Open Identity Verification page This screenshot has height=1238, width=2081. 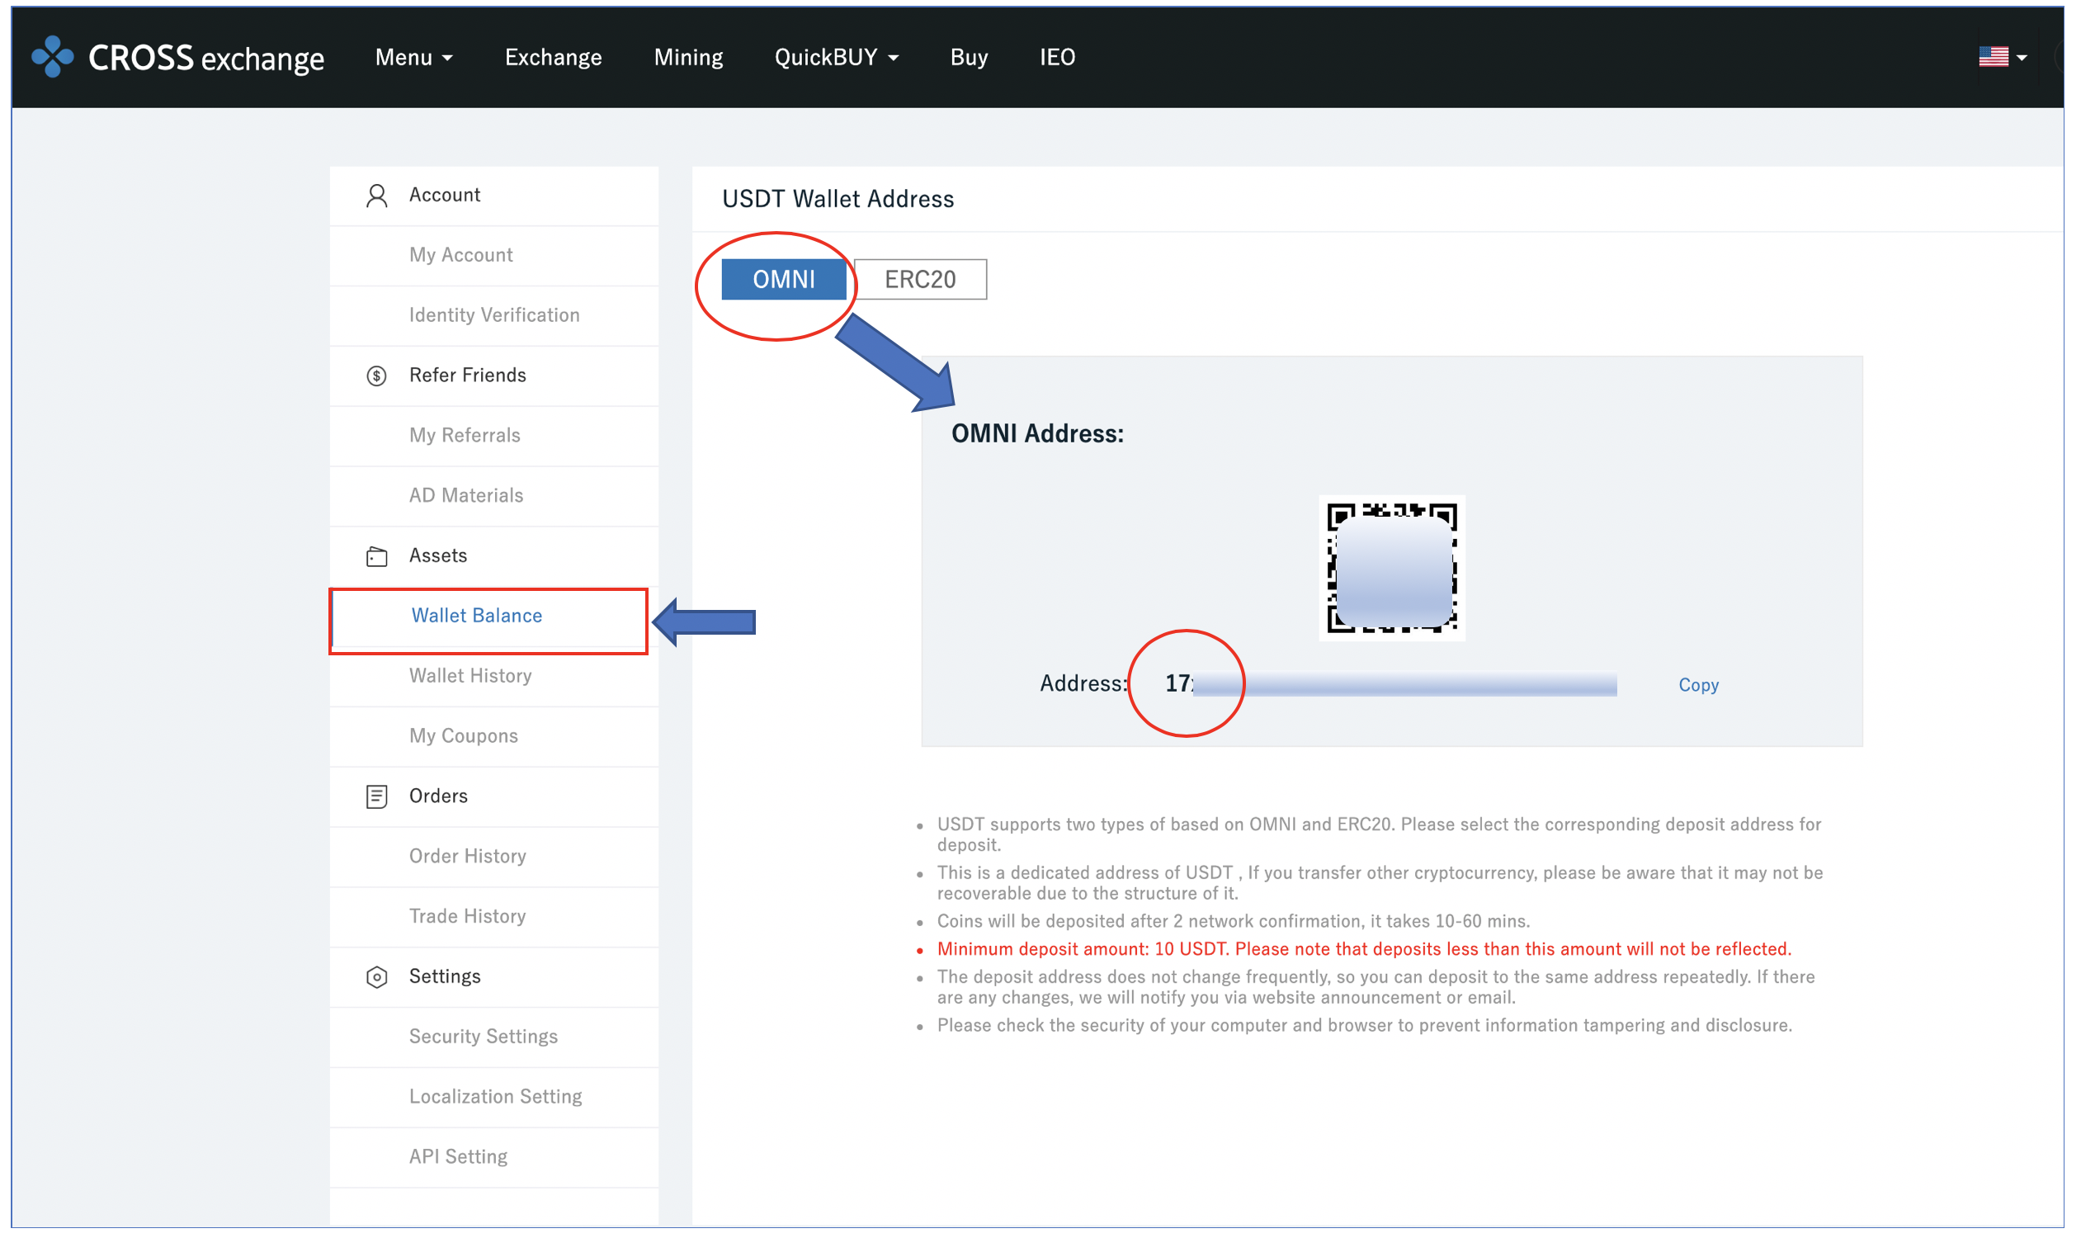(x=493, y=315)
